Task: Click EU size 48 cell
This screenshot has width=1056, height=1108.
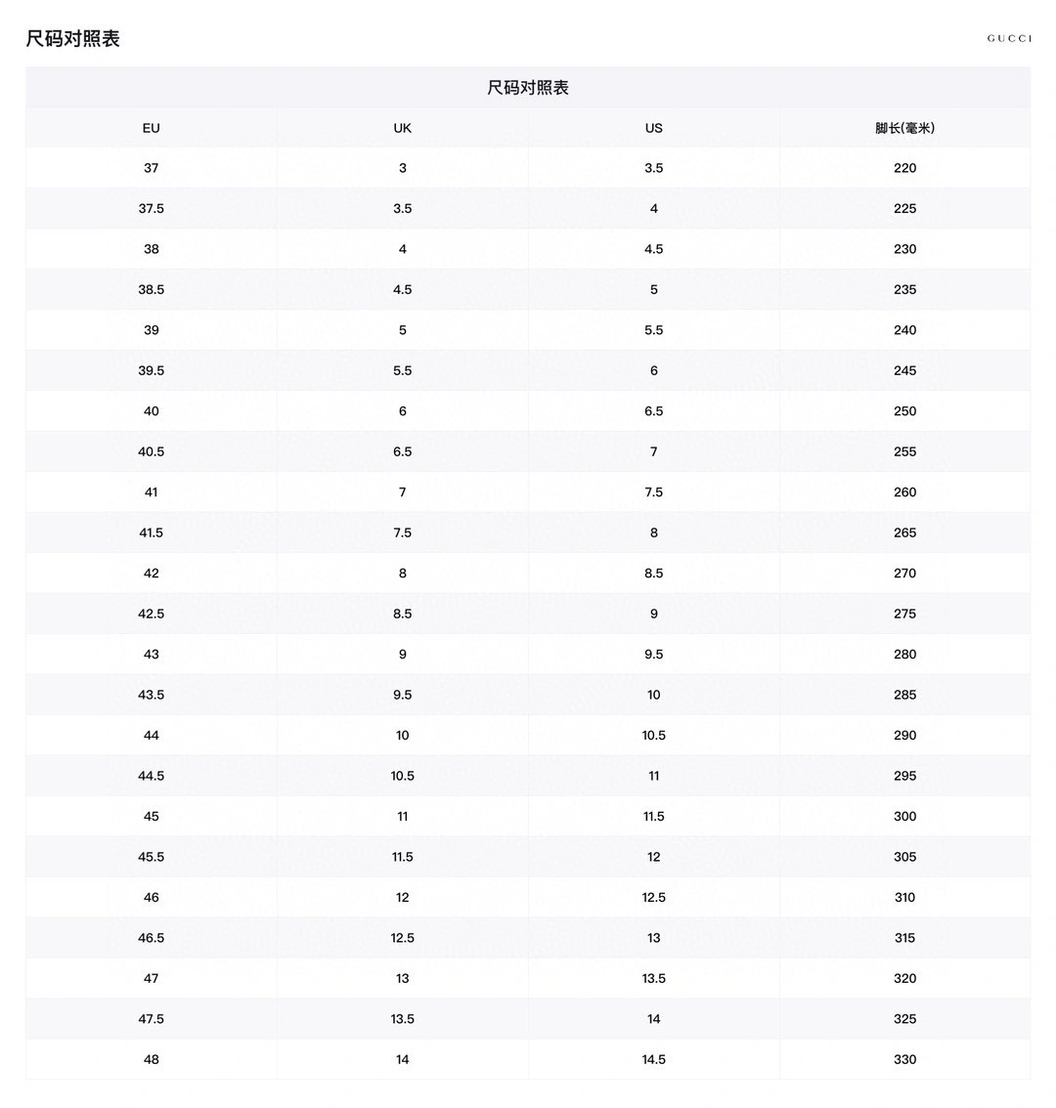Action: coord(151,1059)
